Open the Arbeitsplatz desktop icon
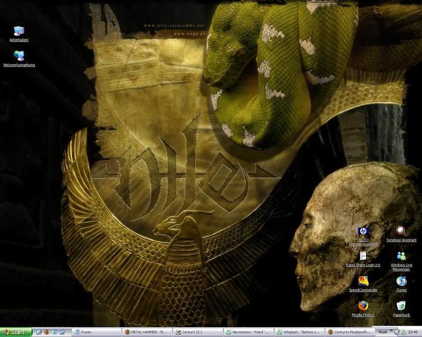Viewport: 422px width, 337px height. pyautogui.click(x=19, y=34)
